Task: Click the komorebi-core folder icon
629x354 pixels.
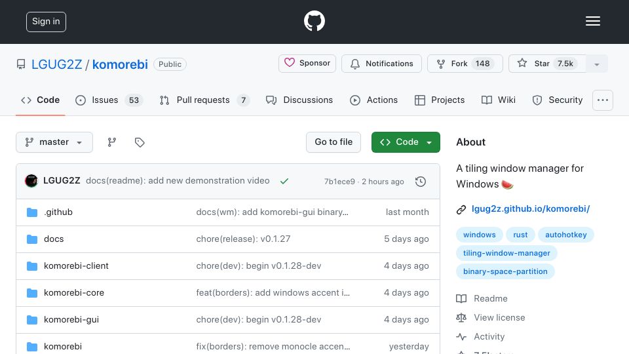Action: pos(32,293)
